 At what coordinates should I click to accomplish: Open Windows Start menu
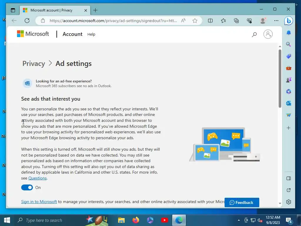tap(7, 220)
